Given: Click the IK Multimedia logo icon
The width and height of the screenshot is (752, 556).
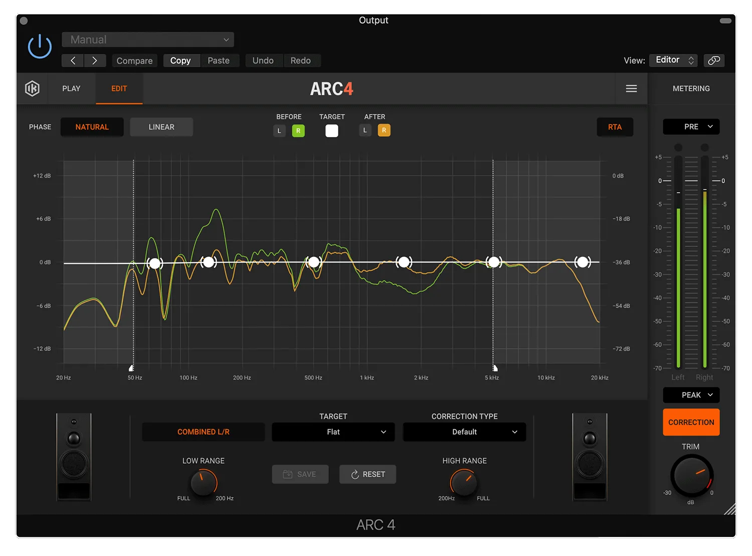Looking at the screenshot, I should [x=33, y=88].
